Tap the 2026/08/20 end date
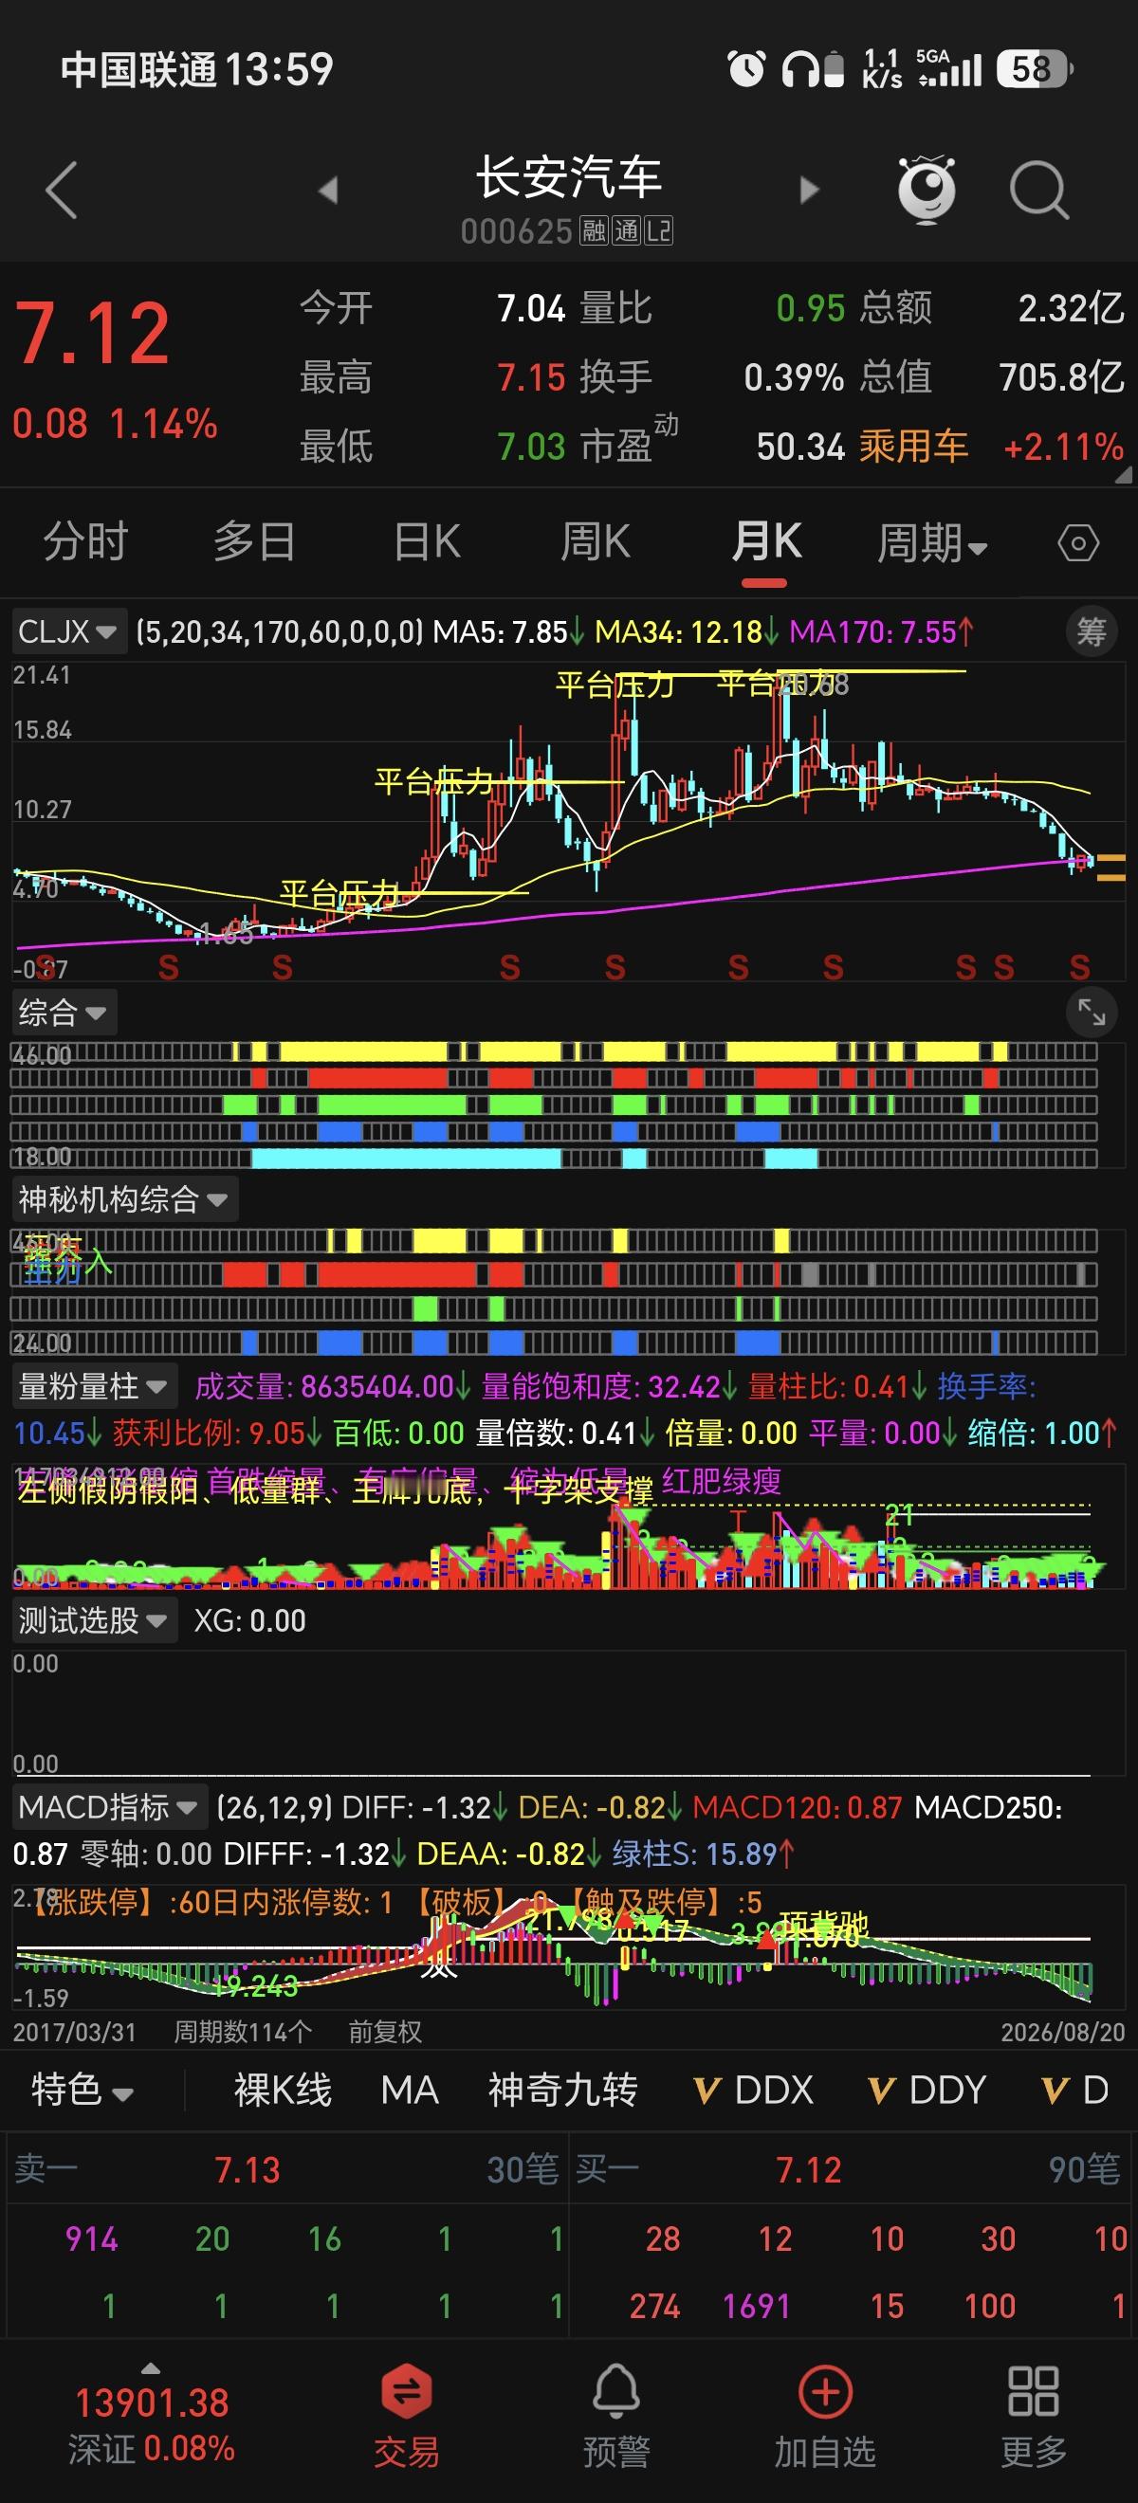Screen dimensions: 1138x2503 tap(1062, 2032)
